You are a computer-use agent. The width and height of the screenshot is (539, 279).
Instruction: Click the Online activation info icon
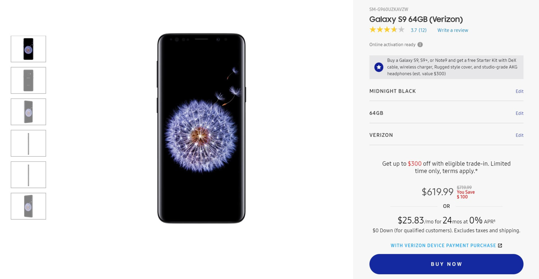[x=420, y=45]
